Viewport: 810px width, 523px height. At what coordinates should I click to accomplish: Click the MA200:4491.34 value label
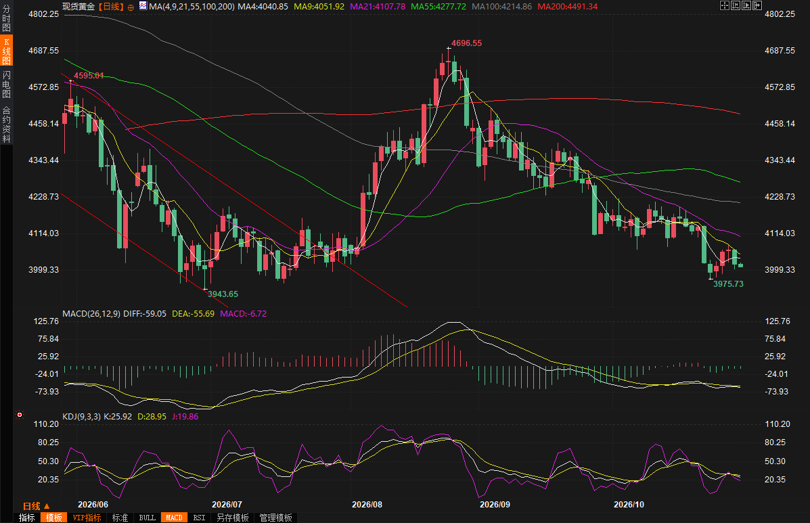point(567,7)
